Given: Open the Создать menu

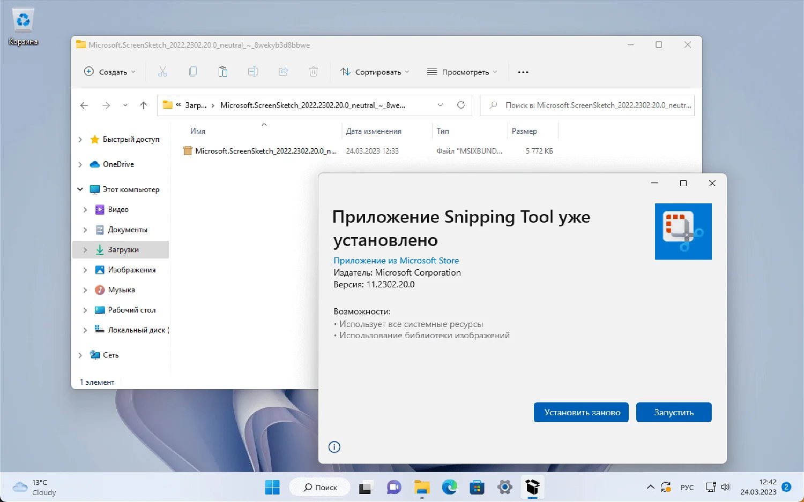Looking at the screenshot, I should click(110, 72).
